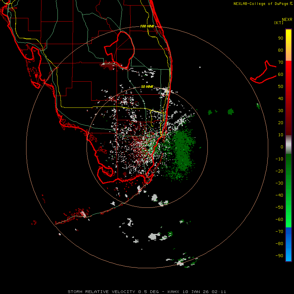Click the KAMX station identifier in caption
The image size is (294, 294).
pos(173,292)
